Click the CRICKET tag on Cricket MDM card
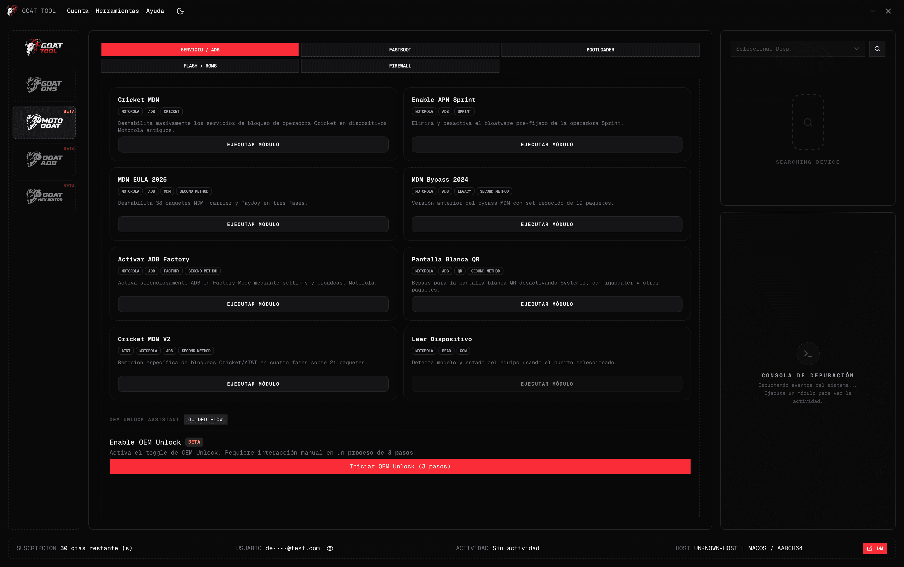 (172, 111)
